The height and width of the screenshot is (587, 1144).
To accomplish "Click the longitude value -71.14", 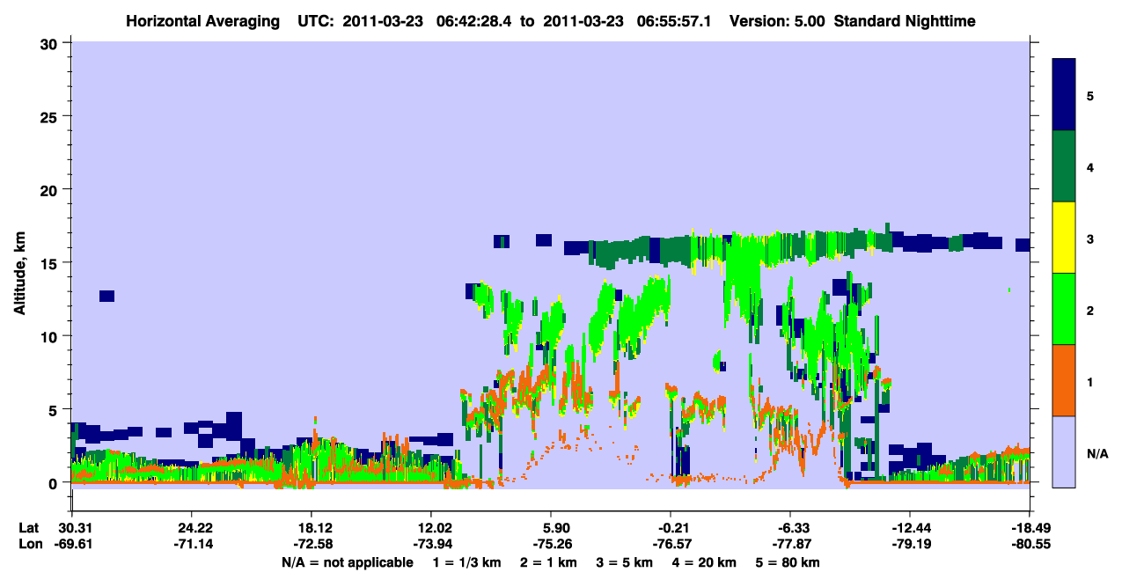I will [191, 543].
